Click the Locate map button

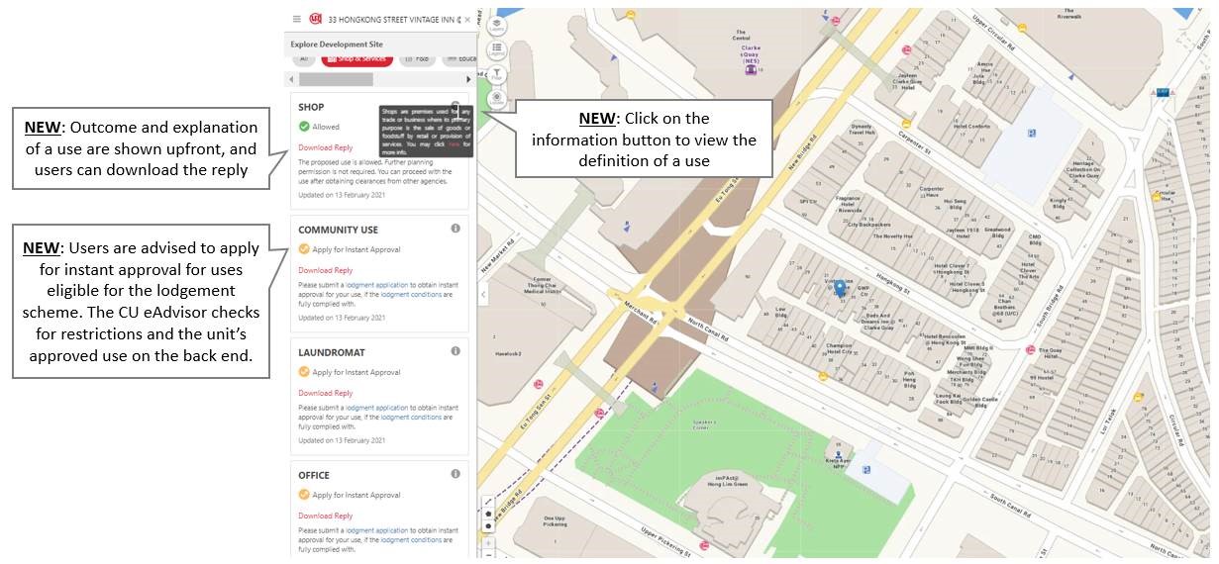[496, 98]
